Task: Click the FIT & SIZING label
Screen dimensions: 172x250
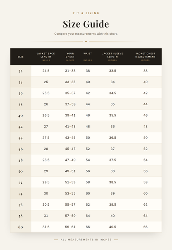Action: point(86,13)
